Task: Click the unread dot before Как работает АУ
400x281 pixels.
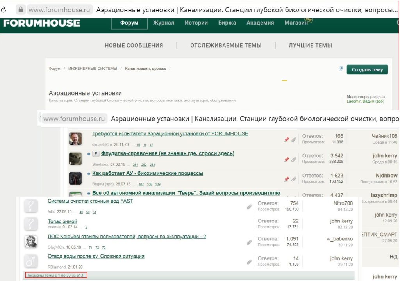Action: [89, 174]
